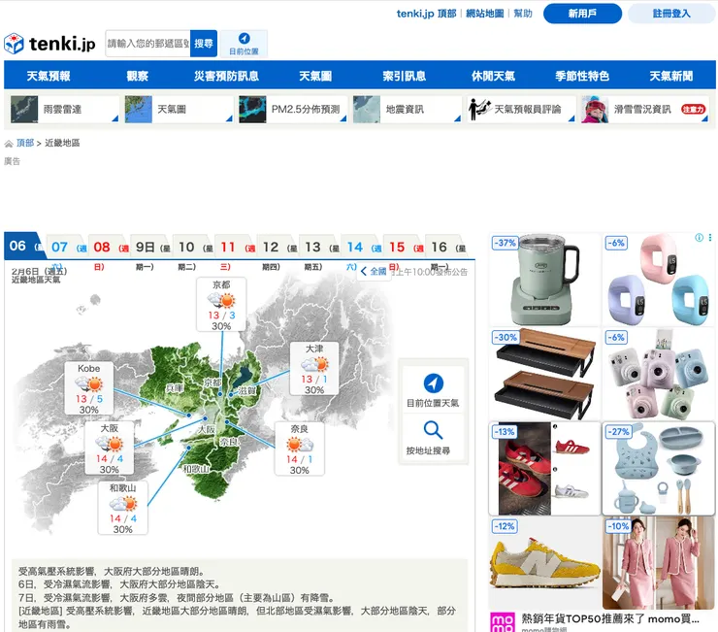Select the 14 date tab
Viewport: 718px width, 632px height.
(x=362, y=247)
